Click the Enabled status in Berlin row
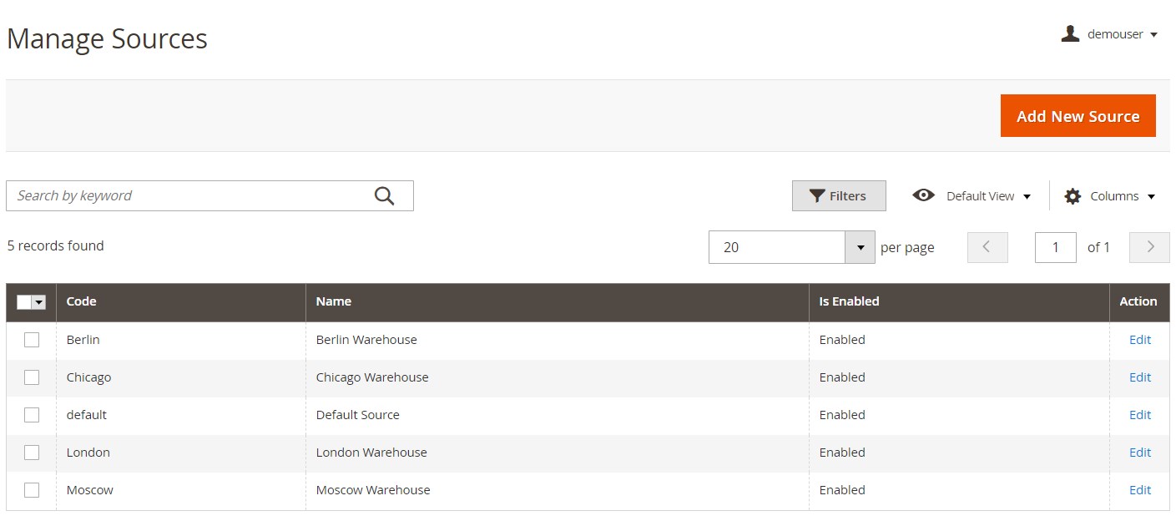This screenshot has height=521, width=1176. pos(842,340)
